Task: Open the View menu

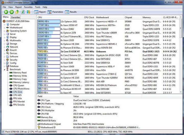Action: point(10,7)
